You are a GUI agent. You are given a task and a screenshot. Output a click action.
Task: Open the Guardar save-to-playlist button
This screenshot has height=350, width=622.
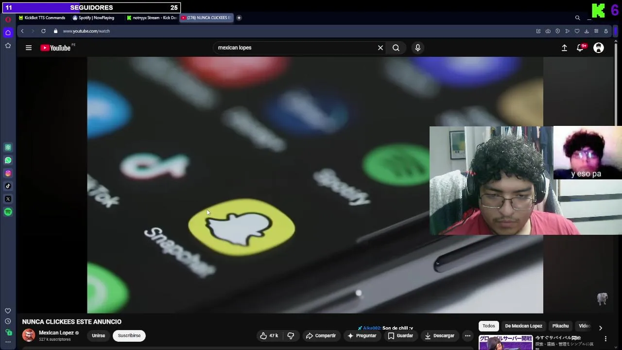(400, 336)
